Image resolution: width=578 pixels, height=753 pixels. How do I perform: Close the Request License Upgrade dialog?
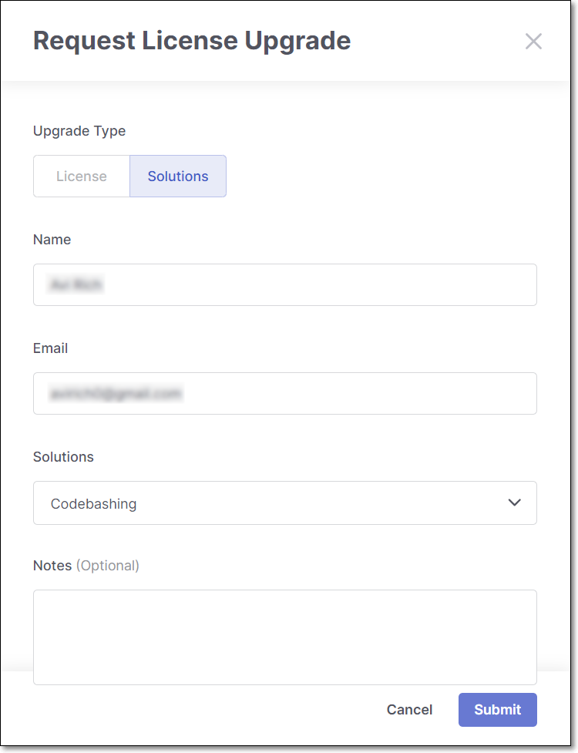pyautogui.click(x=533, y=42)
